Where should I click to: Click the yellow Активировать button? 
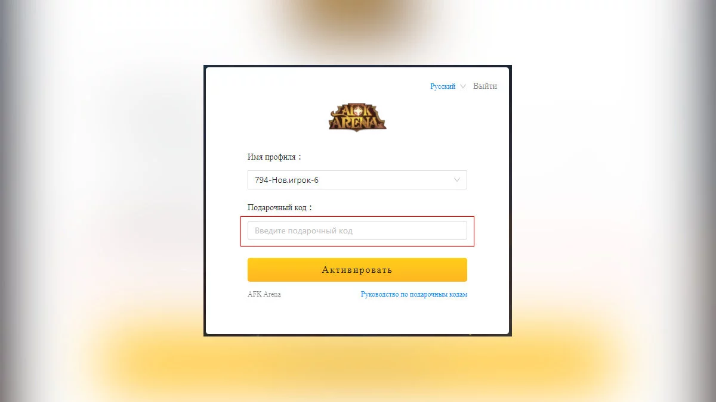pyautogui.click(x=357, y=270)
